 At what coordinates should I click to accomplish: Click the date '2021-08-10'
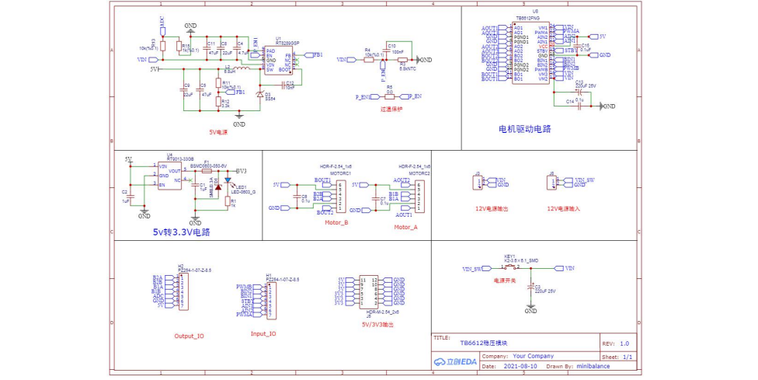click(520, 367)
